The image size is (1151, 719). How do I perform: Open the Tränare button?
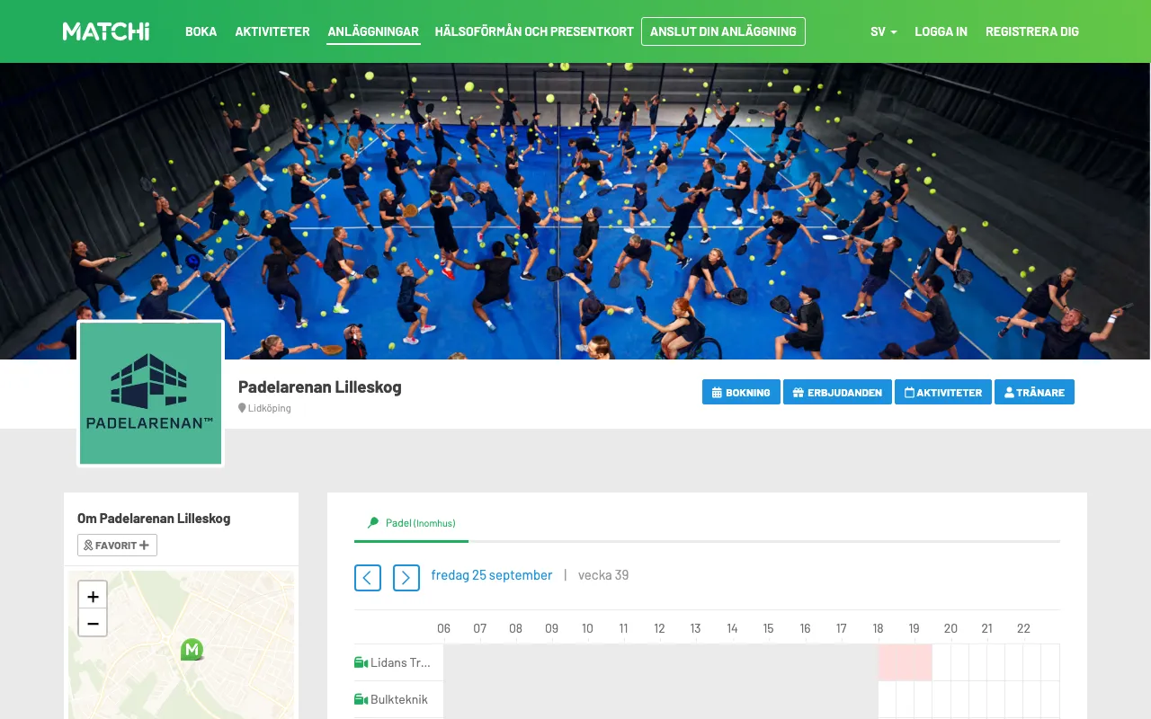point(1034,392)
